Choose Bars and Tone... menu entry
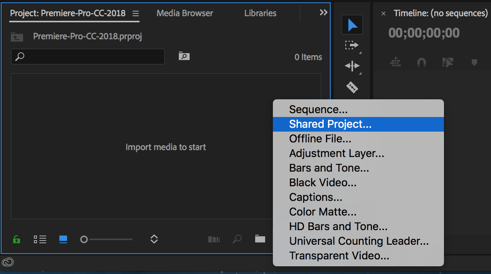Screen dimensions: 491x274 (358, 168)
